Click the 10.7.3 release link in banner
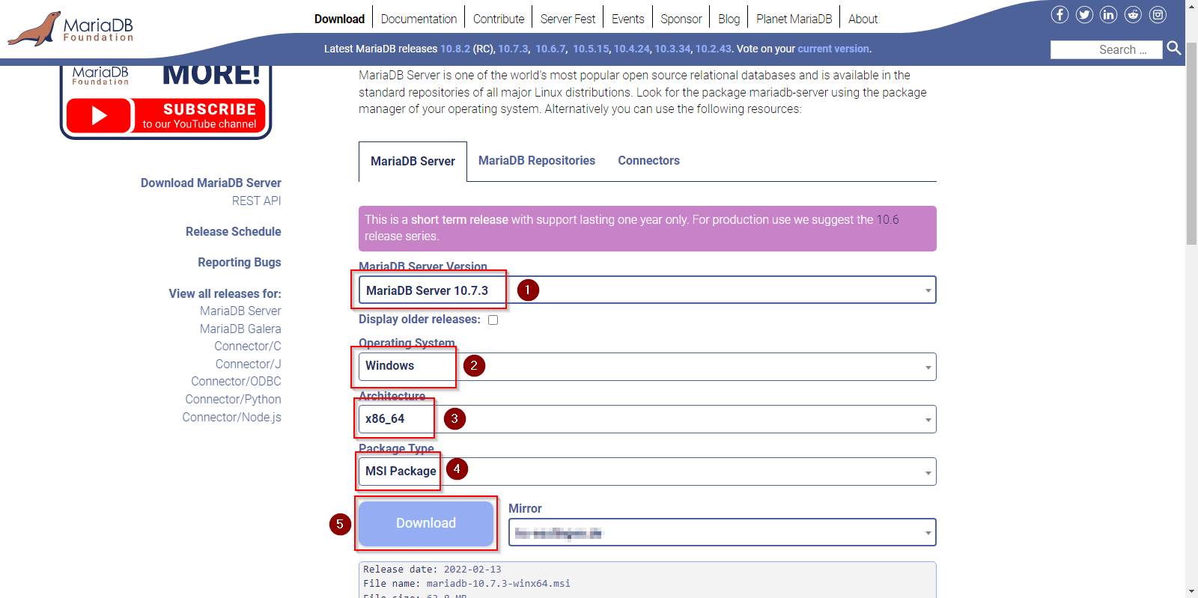 pos(513,49)
